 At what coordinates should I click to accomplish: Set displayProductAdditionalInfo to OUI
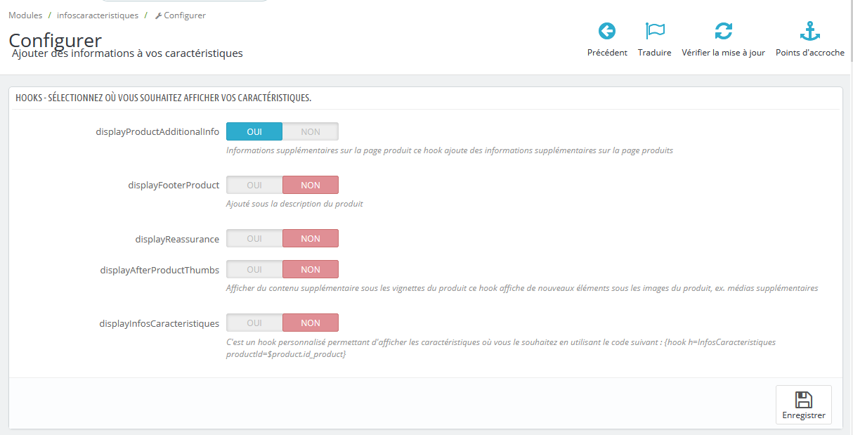click(x=254, y=131)
